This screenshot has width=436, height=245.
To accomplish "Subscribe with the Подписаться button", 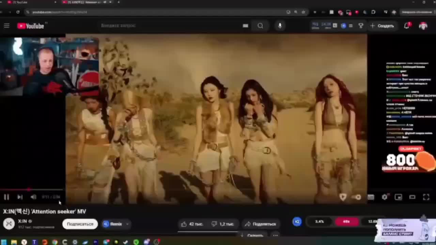I will coord(80,224).
